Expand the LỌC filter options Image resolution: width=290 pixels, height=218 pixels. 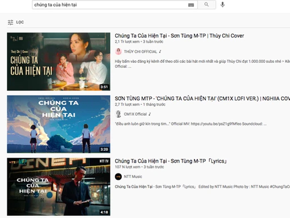pyautogui.click(x=20, y=22)
